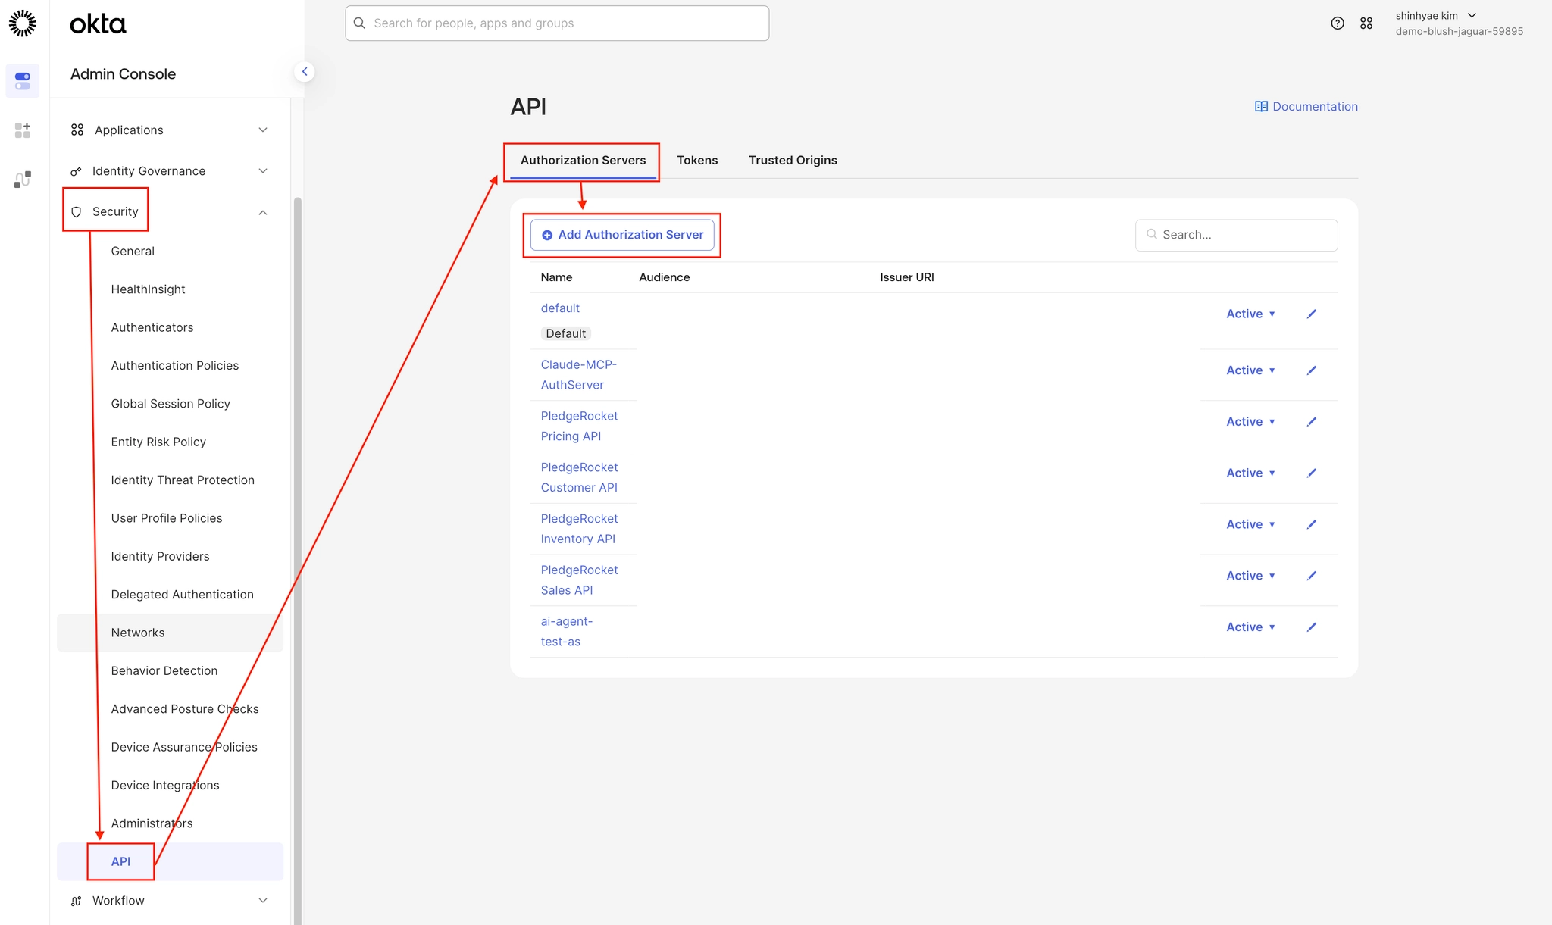Edit the Claude-MCP-AuthServer with pencil icon
Image resolution: width=1552 pixels, height=925 pixels.
tap(1312, 370)
